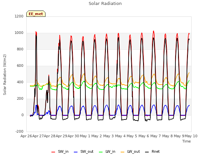The height and width of the screenshot is (158, 211).
Task: Click the Apr 27 x-axis date label
Action: click(x=38, y=136)
